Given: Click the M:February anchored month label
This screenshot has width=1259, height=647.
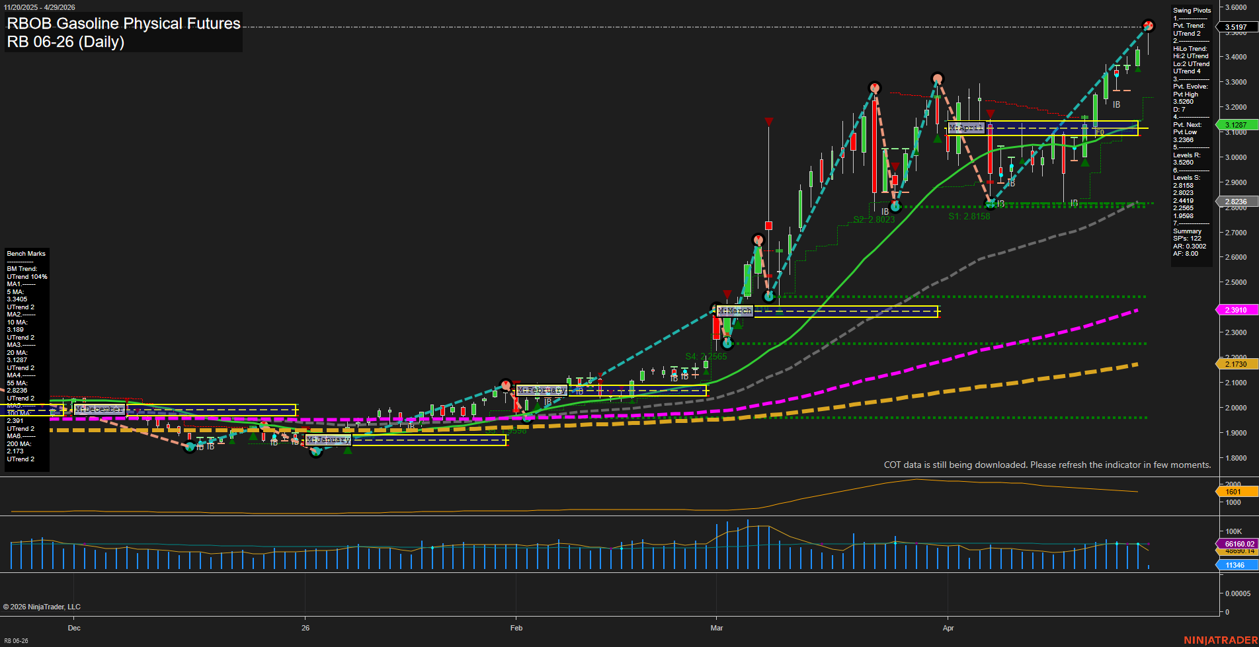Looking at the screenshot, I should [542, 390].
